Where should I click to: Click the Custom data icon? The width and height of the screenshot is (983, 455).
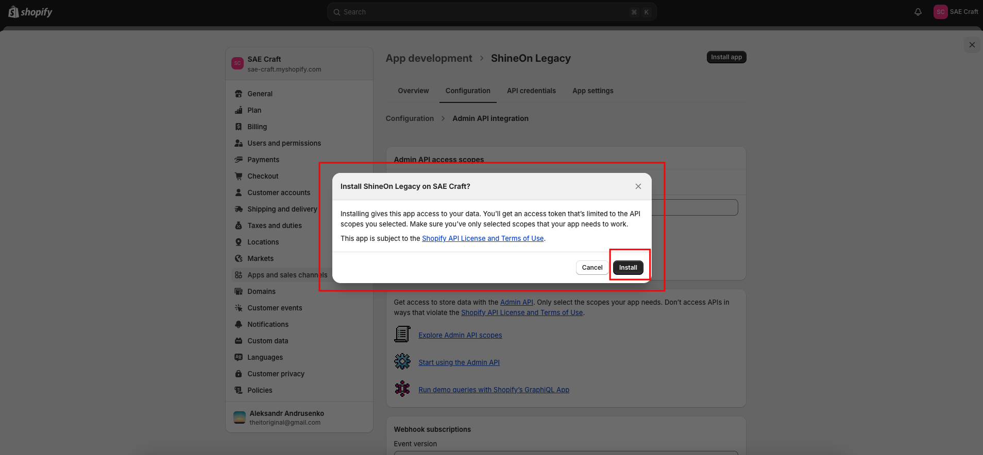click(x=239, y=341)
